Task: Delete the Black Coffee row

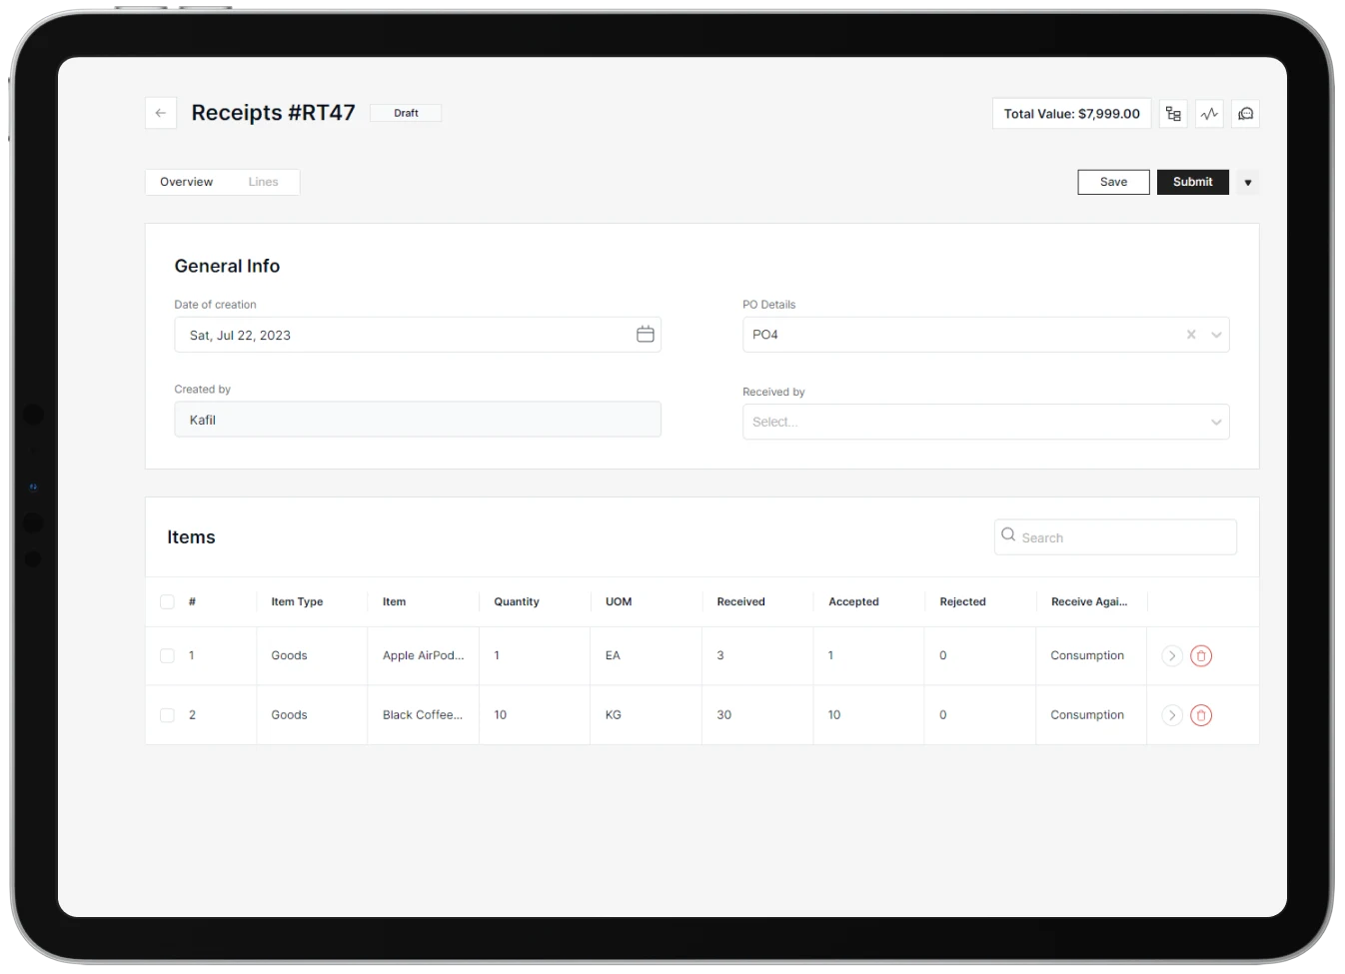Action: click(x=1201, y=715)
